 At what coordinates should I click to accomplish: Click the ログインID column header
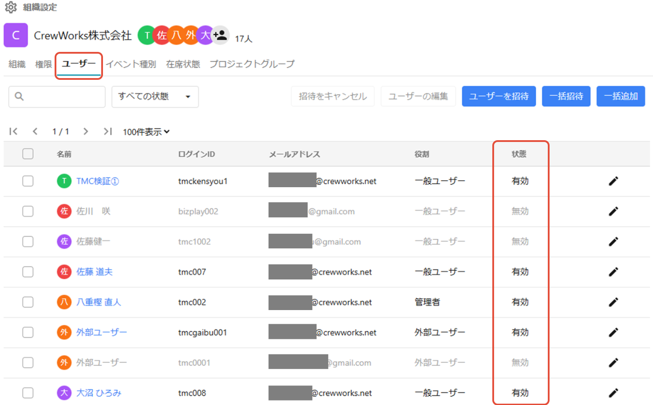(197, 154)
